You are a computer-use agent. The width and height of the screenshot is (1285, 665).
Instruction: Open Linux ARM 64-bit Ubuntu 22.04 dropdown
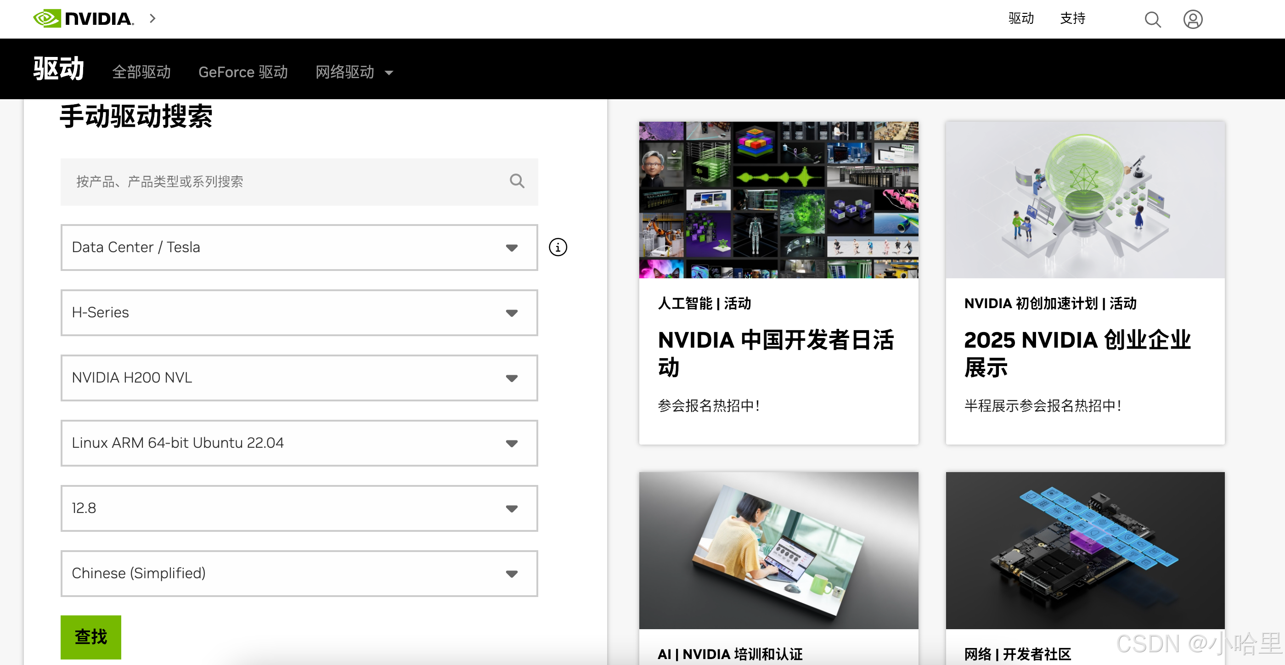click(x=299, y=443)
